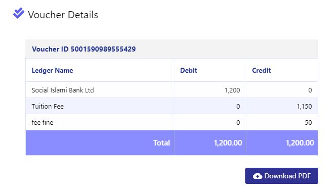Click the Debit column header
336x194 pixels.
pos(189,70)
